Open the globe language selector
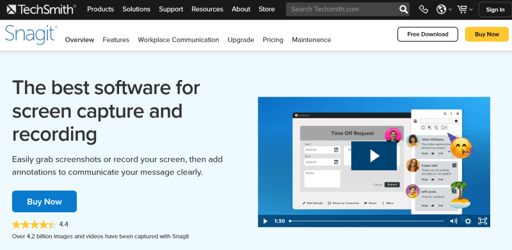 (441, 10)
